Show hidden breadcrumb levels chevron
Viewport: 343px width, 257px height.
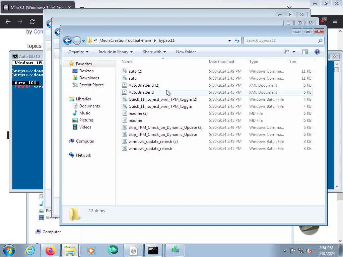pos(95,40)
